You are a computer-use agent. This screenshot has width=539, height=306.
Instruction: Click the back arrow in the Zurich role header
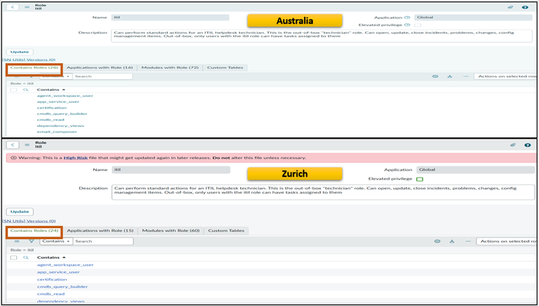[13, 145]
